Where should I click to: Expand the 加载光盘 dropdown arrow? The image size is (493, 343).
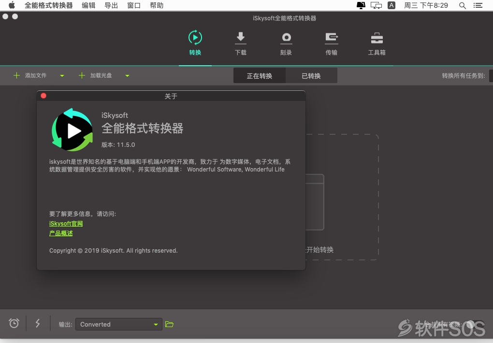pyautogui.click(x=127, y=76)
